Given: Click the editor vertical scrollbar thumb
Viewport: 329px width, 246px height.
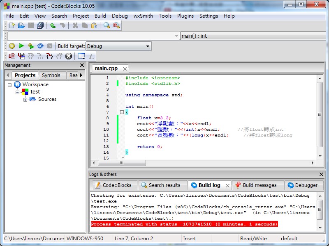Looking at the screenshot, I should [x=320, y=114].
